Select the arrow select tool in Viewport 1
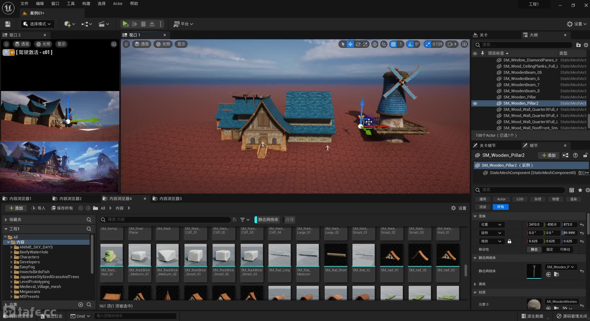The width and height of the screenshot is (590, 321). coord(343,44)
